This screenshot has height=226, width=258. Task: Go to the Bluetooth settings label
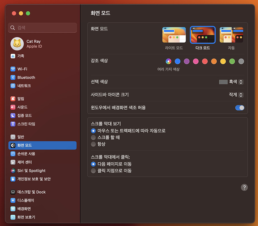26,77
